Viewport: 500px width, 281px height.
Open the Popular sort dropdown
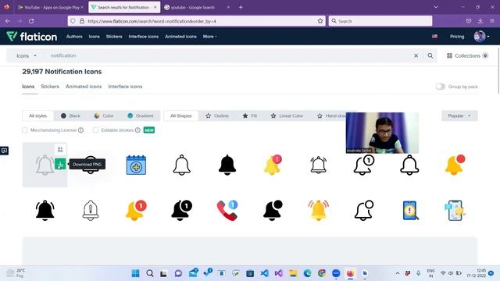pyautogui.click(x=459, y=116)
